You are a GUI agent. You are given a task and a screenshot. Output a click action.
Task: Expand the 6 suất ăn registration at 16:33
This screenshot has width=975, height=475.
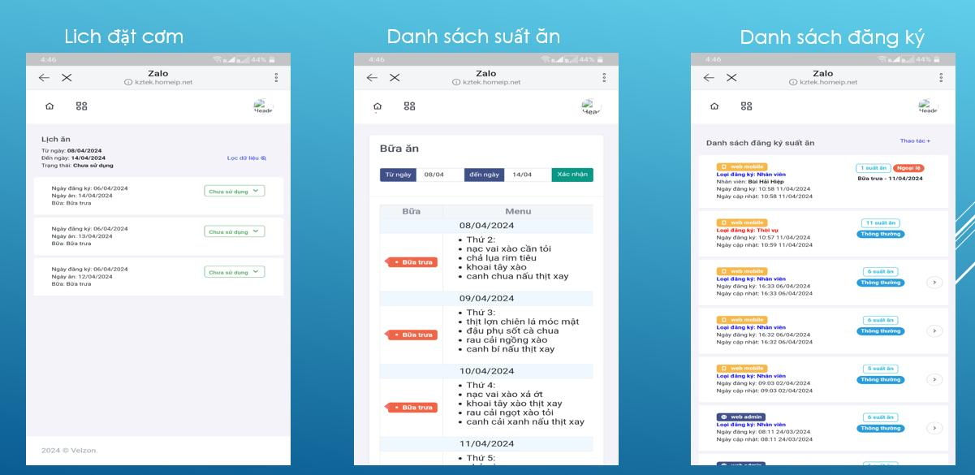(934, 283)
